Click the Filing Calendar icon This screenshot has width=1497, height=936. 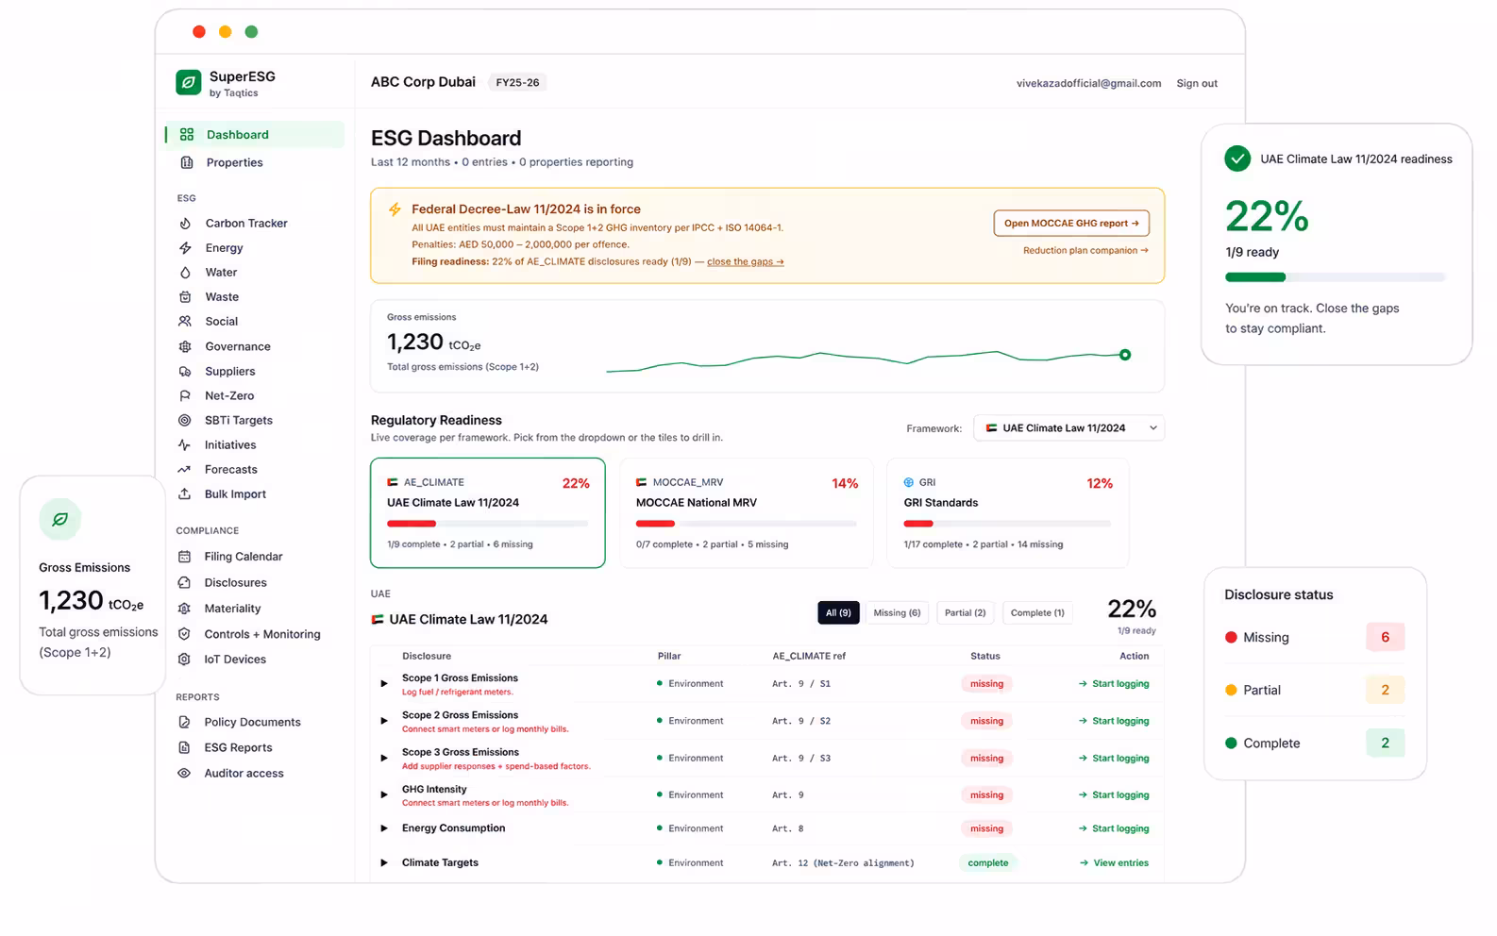tap(185, 557)
